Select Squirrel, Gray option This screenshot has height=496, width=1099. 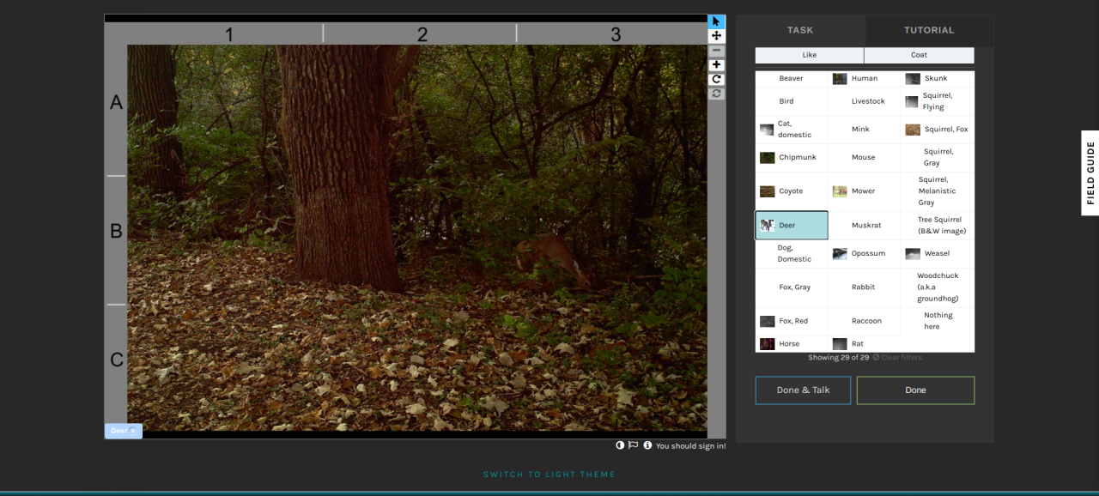938,158
